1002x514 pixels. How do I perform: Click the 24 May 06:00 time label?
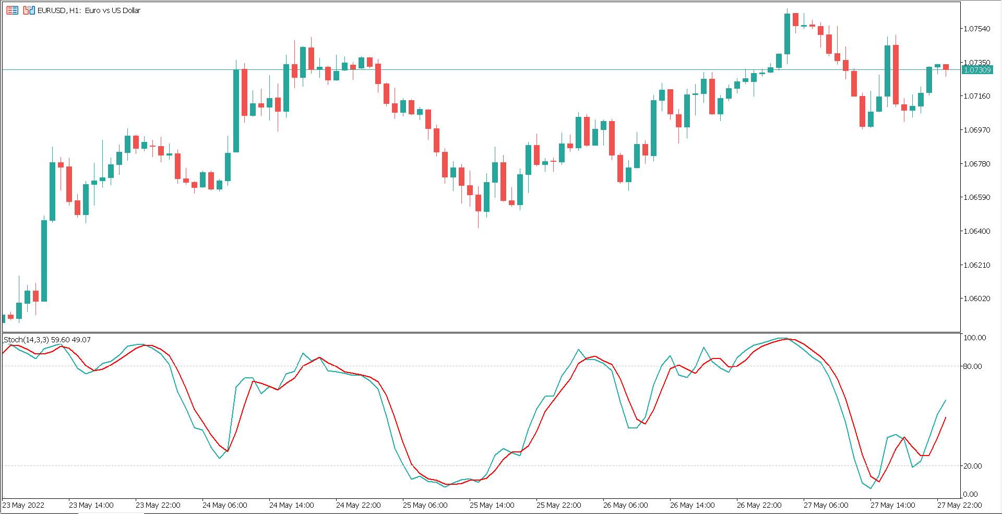pos(225,505)
